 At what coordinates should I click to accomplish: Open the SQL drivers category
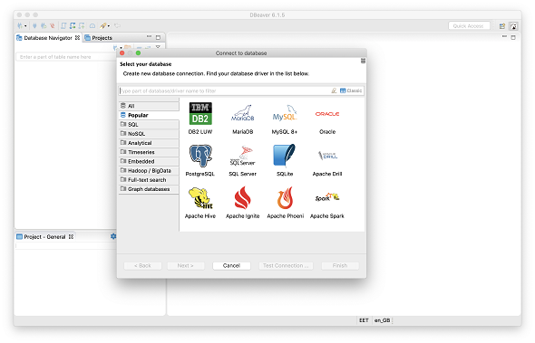(149, 124)
